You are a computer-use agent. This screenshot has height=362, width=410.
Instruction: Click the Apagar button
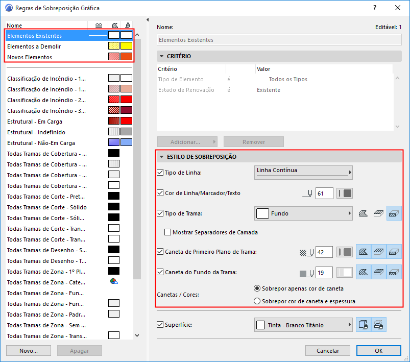pos(80,350)
